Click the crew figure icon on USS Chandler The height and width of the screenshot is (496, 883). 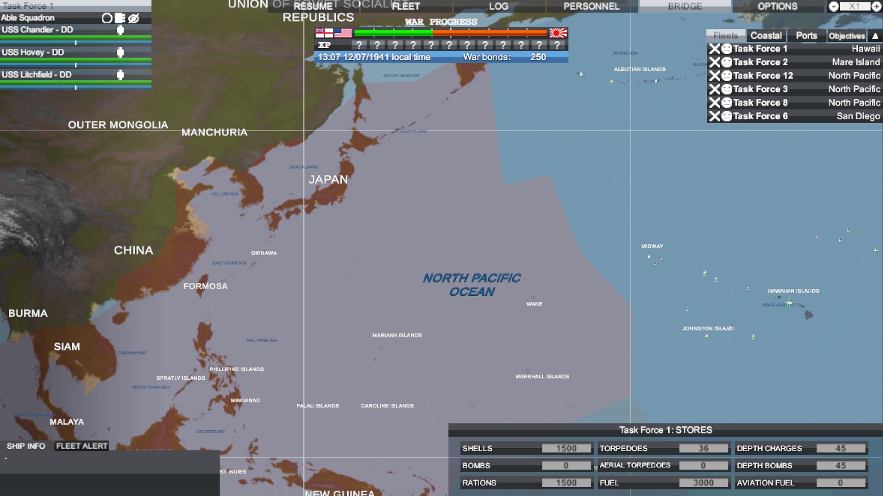tap(121, 30)
